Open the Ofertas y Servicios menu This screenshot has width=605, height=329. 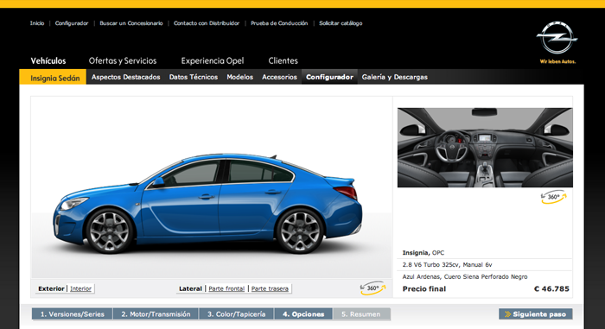[x=123, y=60]
